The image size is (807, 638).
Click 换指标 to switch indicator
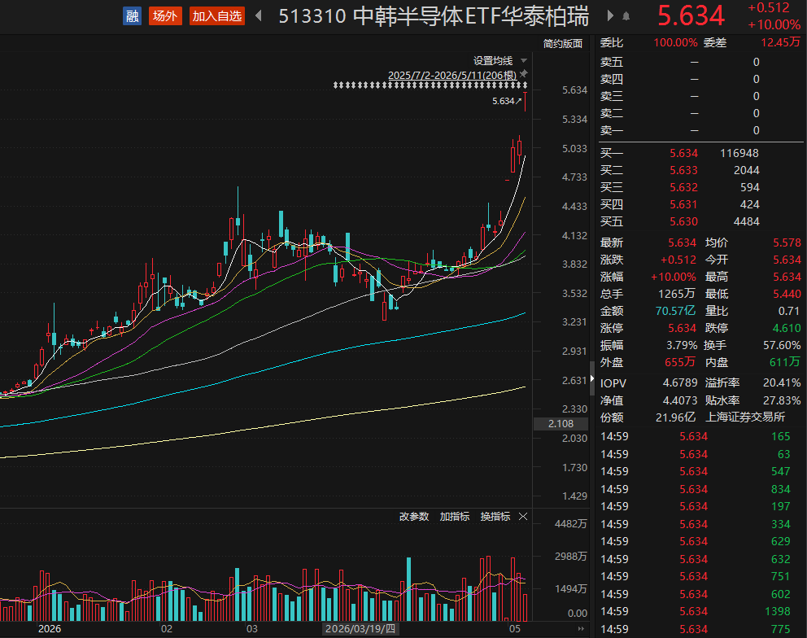click(495, 517)
